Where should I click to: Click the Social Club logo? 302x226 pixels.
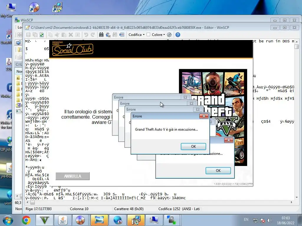pos(73,49)
